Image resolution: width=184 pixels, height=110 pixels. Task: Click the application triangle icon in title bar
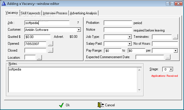point(4,3)
